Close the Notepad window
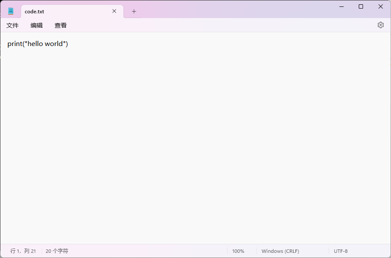This screenshot has height=258, width=391. click(381, 6)
